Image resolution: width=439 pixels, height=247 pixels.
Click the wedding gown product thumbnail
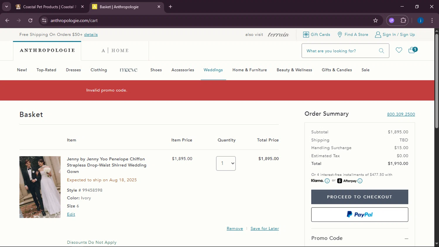pyautogui.click(x=40, y=187)
